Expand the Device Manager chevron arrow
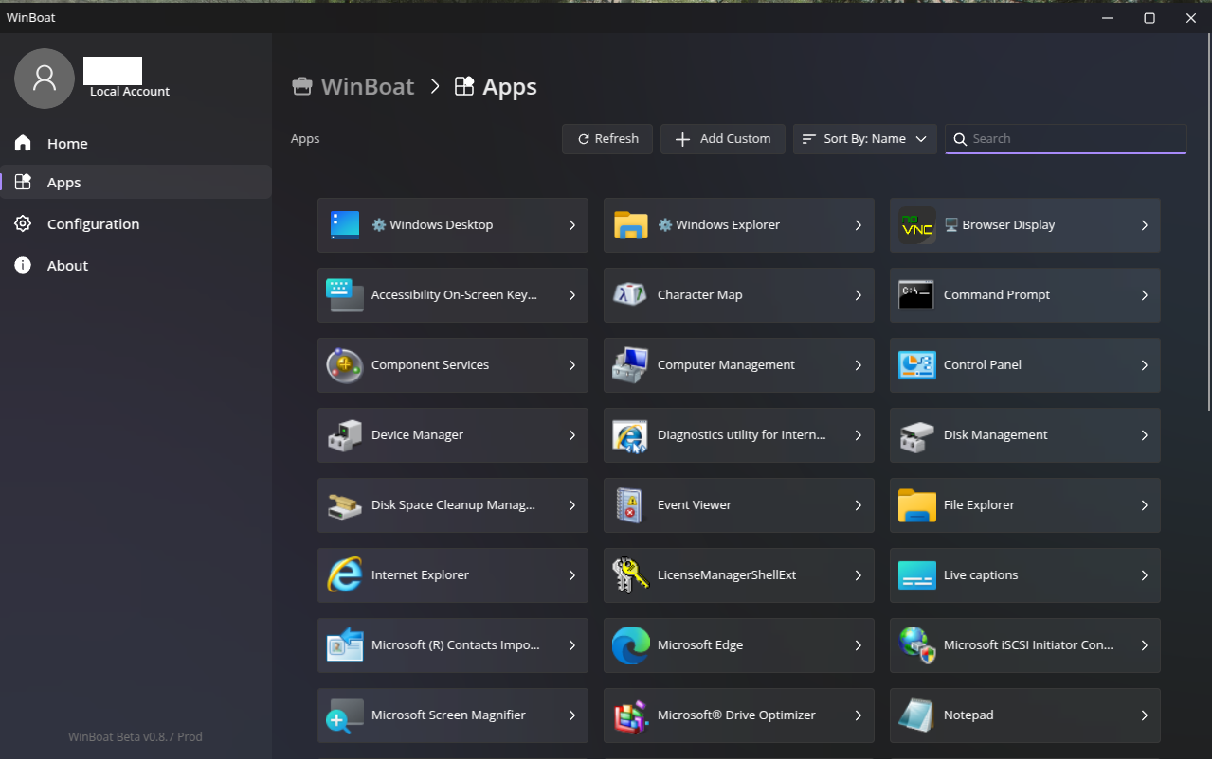Screen dimensions: 1212x759 pyautogui.click(x=571, y=435)
